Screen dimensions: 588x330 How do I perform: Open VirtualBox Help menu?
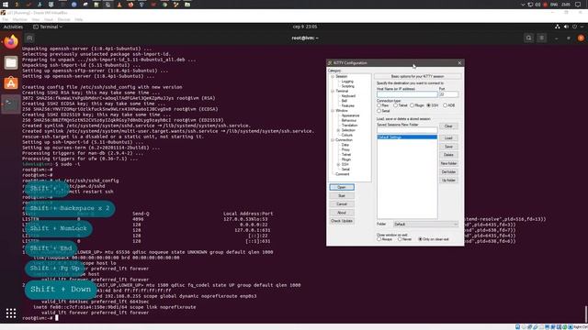(x=79, y=19)
